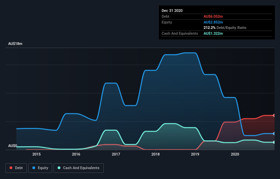Click the 2018 x-axis label
Screen dimensions: 280x179
tap(156, 154)
